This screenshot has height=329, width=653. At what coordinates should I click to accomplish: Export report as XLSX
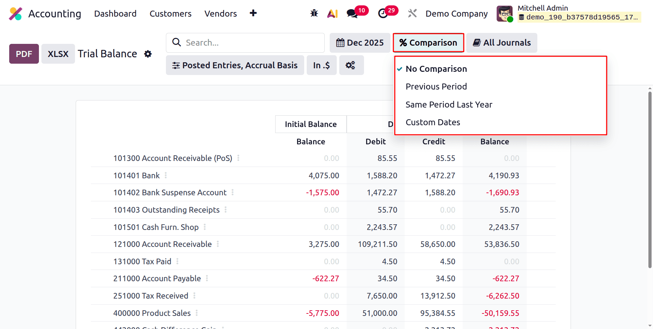click(x=58, y=54)
